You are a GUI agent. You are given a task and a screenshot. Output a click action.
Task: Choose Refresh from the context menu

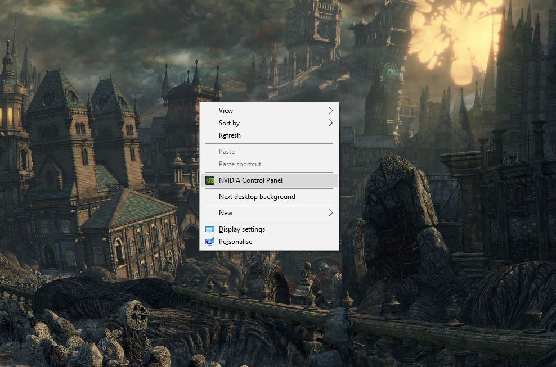click(x=269, y=135)
